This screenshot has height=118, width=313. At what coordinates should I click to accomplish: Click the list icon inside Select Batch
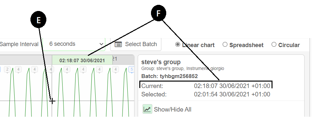pyautogui.click(x=118, y=44)
